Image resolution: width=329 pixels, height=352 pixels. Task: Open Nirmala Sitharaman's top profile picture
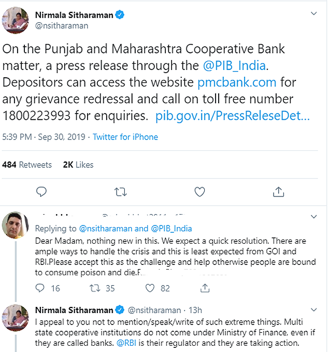[16, 21]
